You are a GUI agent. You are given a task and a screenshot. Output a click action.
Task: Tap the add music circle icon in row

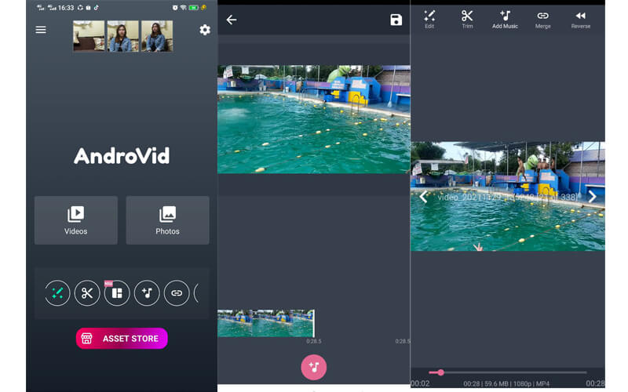point(147,293)
